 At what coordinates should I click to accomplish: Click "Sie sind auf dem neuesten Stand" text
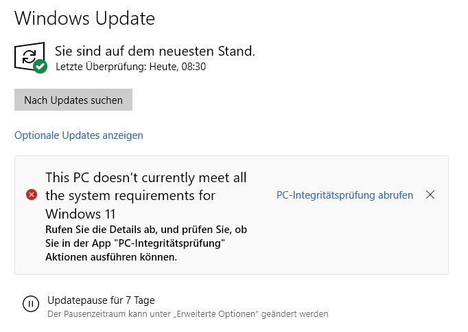pos(154,51)
